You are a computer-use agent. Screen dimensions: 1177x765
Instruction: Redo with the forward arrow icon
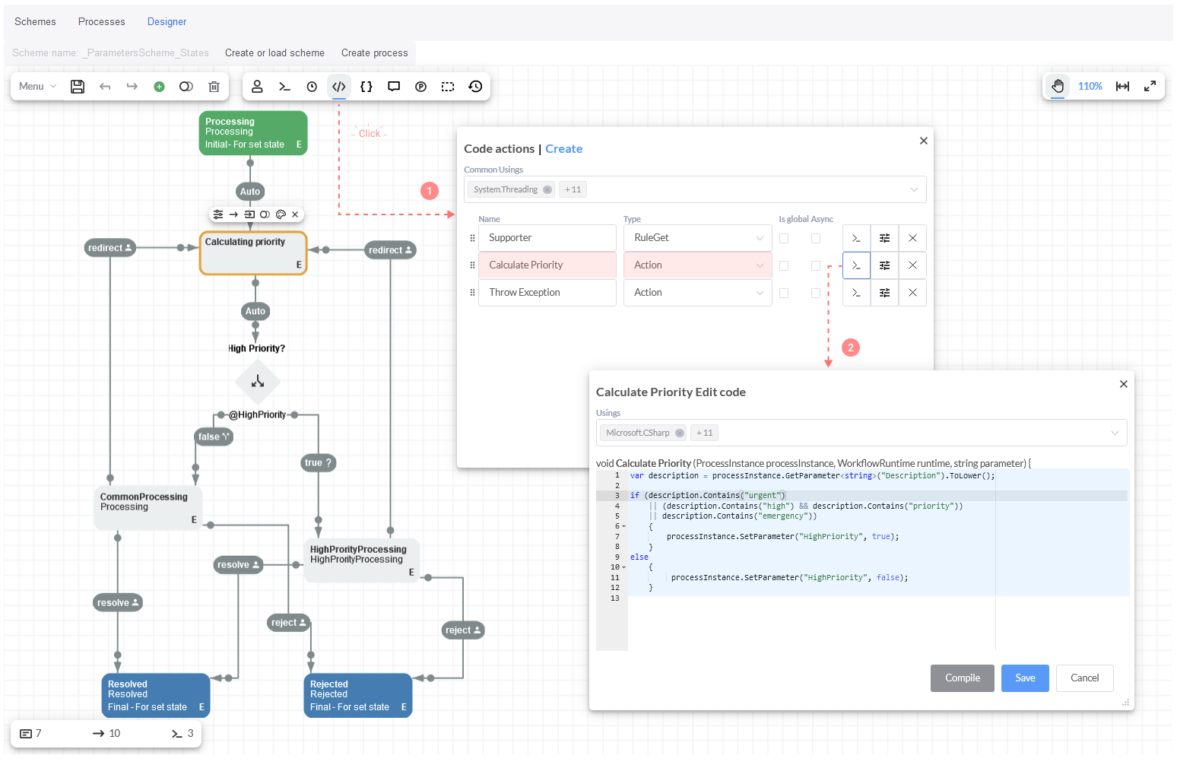click(x=132, y=87)
